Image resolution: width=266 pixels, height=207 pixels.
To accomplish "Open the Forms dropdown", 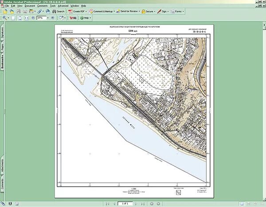I will [x=177, y=11].
